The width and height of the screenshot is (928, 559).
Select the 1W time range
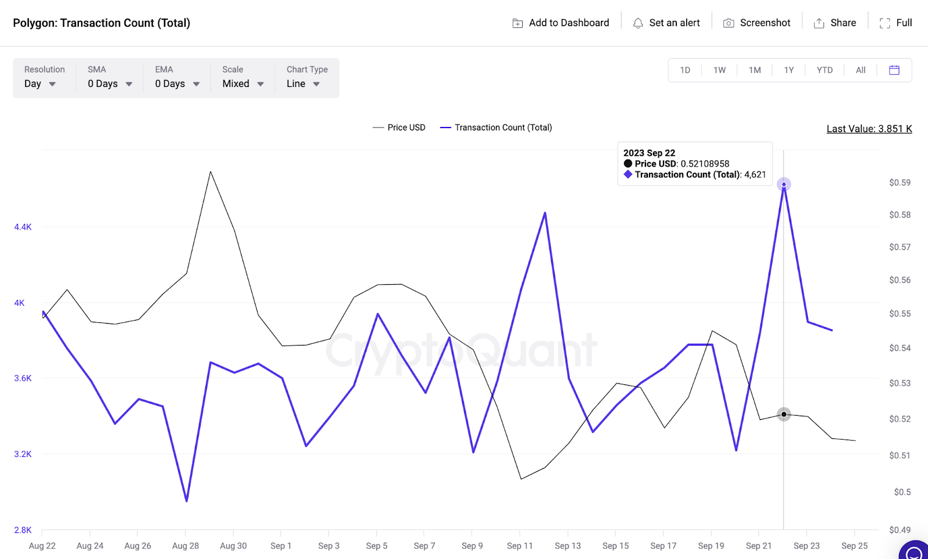(719, 70)
